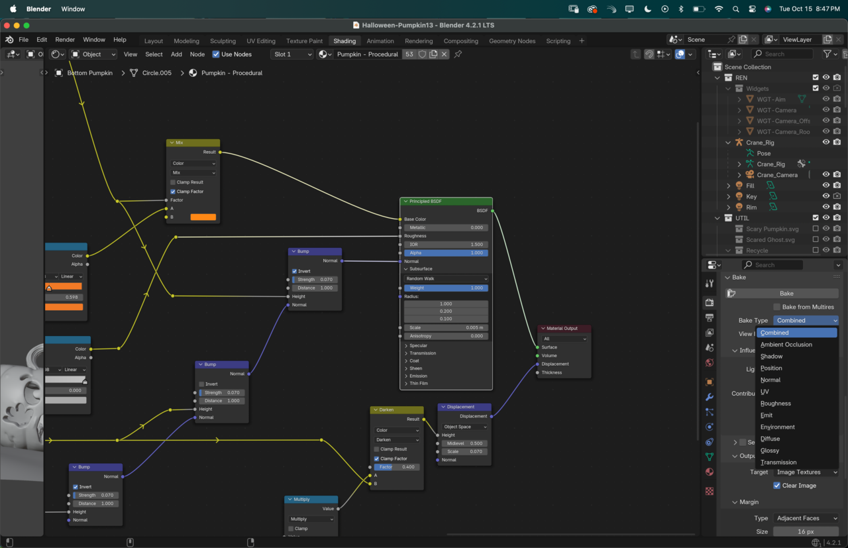This screenshot has height=548, width=848.
Task: Open the Physics properties tab
Action: pos(710,427)
